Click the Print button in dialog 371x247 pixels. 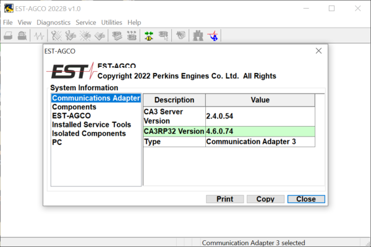pos(225,199)
